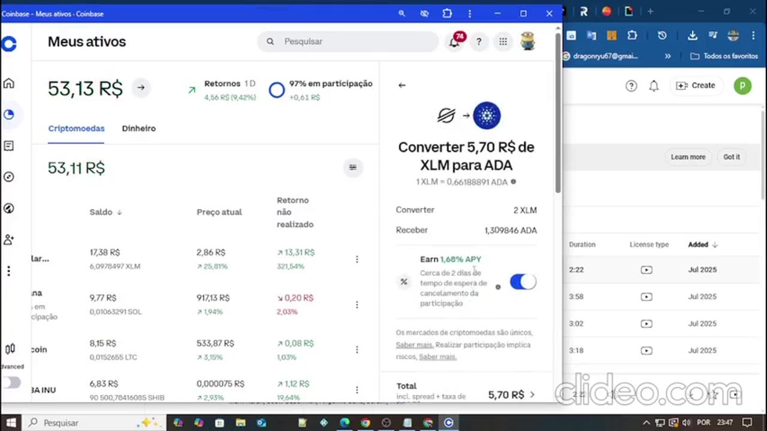The width and height of the screenshot is (767, 431).
Task: Sort the table by Saldo column
Action: 105,212
